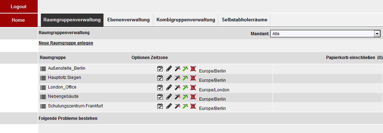Viewport: 383px width, 133px height.
Task: Click red-plus wand icon for London_Office
Action: click(x=177, y=87)
